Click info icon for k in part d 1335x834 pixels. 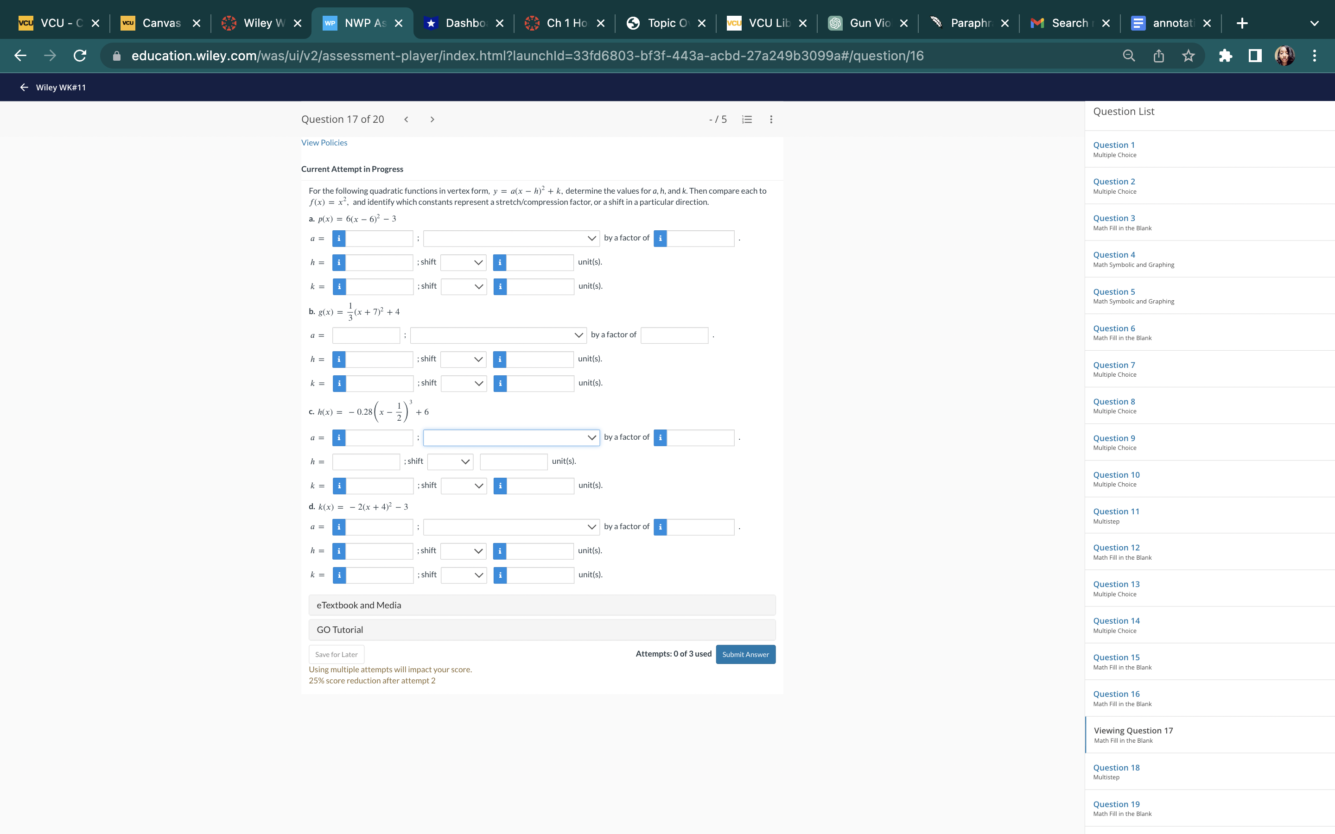pyautogui.click(x=339, y=575)
